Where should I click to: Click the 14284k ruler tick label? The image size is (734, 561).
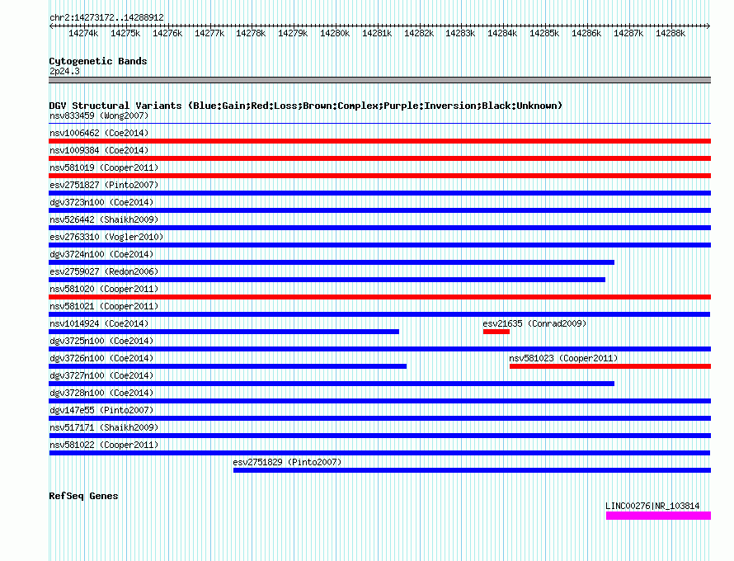(x=502, y=33)
